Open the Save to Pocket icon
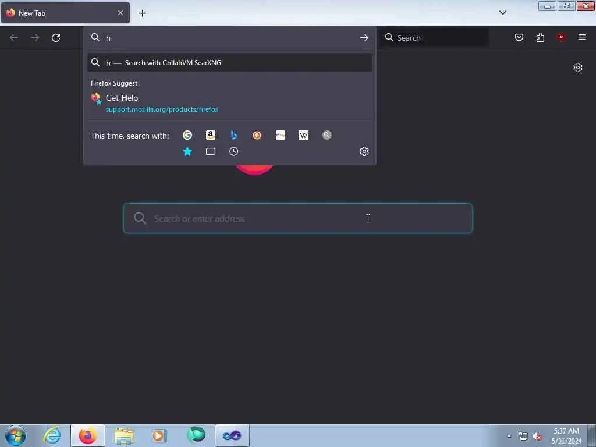The image size is (596, 447). [x=519, y=37]
